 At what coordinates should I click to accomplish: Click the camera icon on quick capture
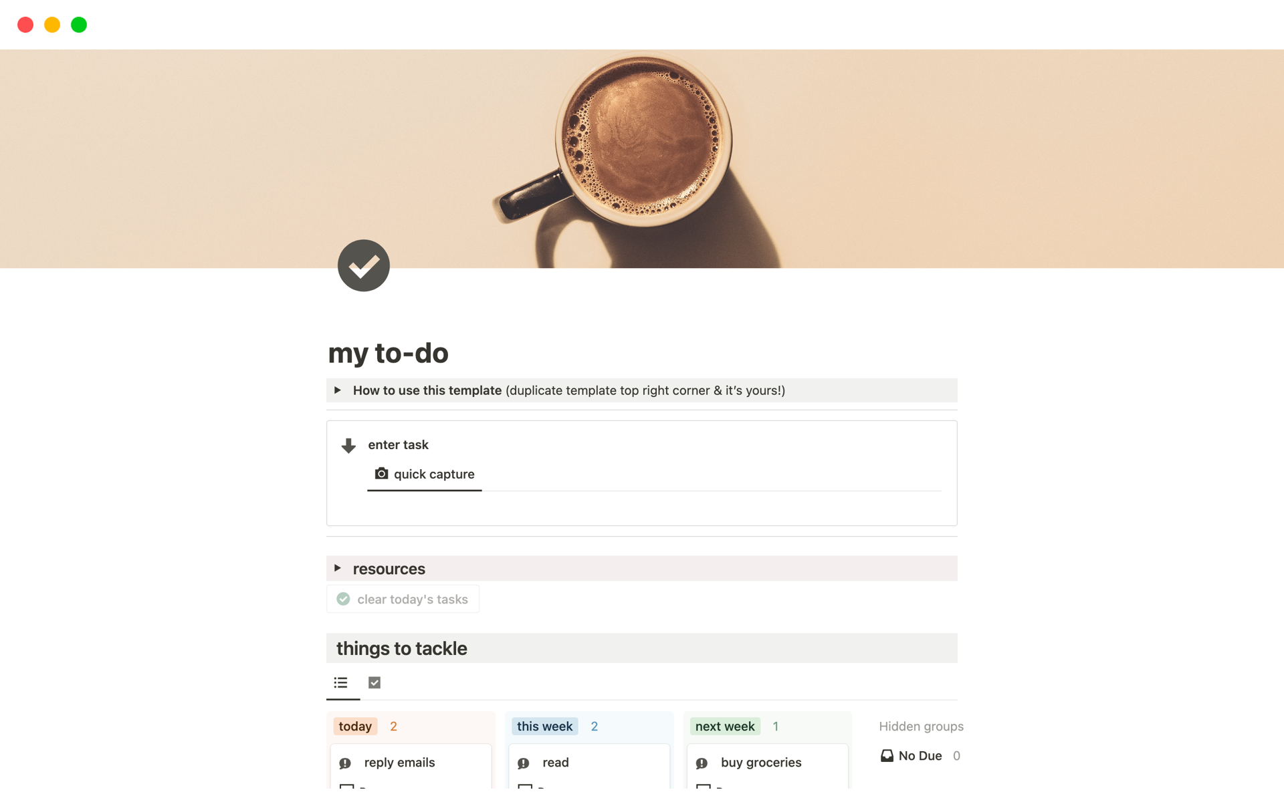point(381,473)
